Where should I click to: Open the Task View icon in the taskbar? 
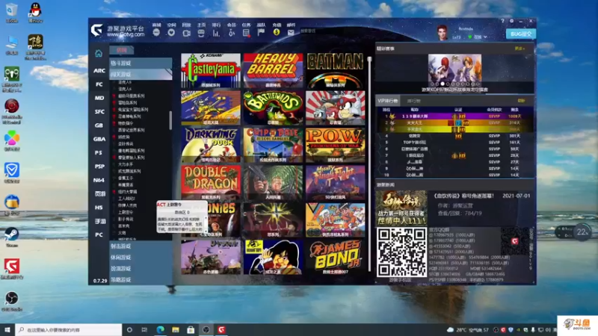(144, 329)
